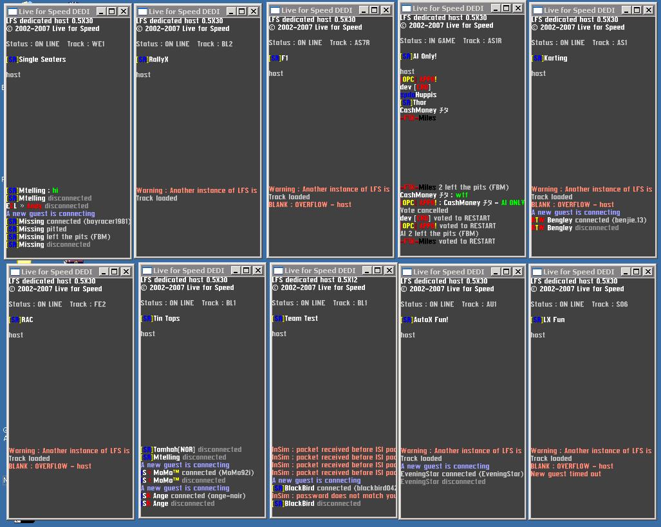This screenshot has height=527, width=661.
Task: Select the 'Ange connected (ange-noir)' line
Action: coord(193,496)
